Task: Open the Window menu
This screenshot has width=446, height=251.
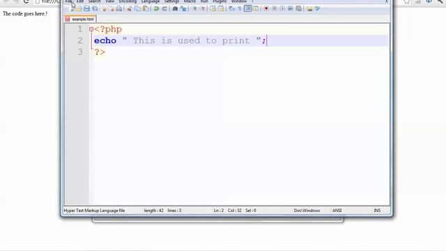Action: 239,1
